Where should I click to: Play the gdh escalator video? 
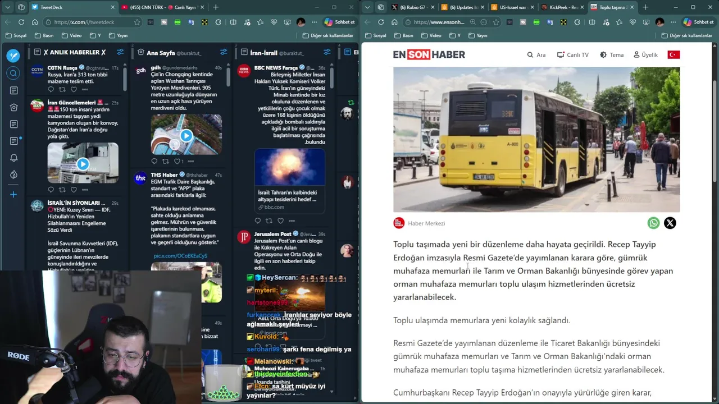point(186,136)
